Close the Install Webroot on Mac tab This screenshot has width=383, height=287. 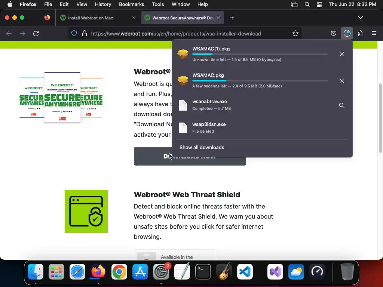(134, 18)
